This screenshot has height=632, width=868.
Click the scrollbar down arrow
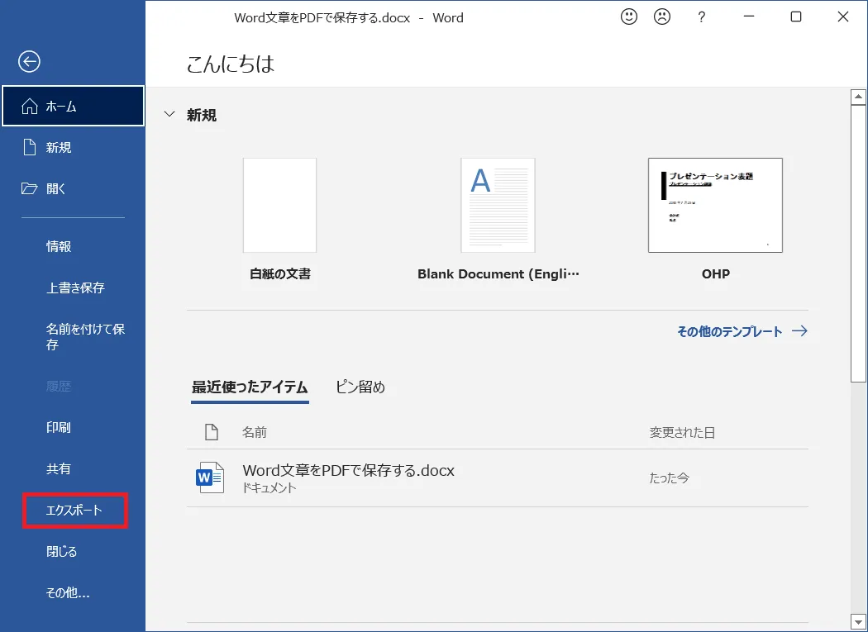858,620
